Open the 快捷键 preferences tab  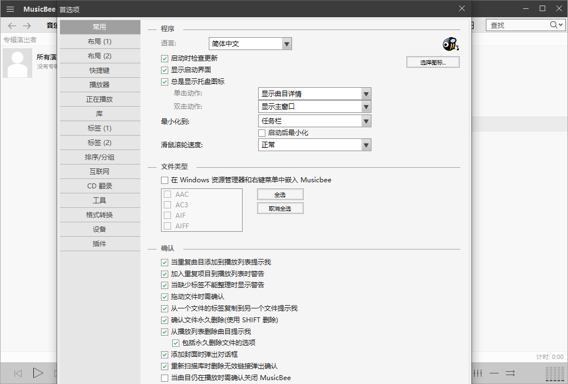[100, 71]
